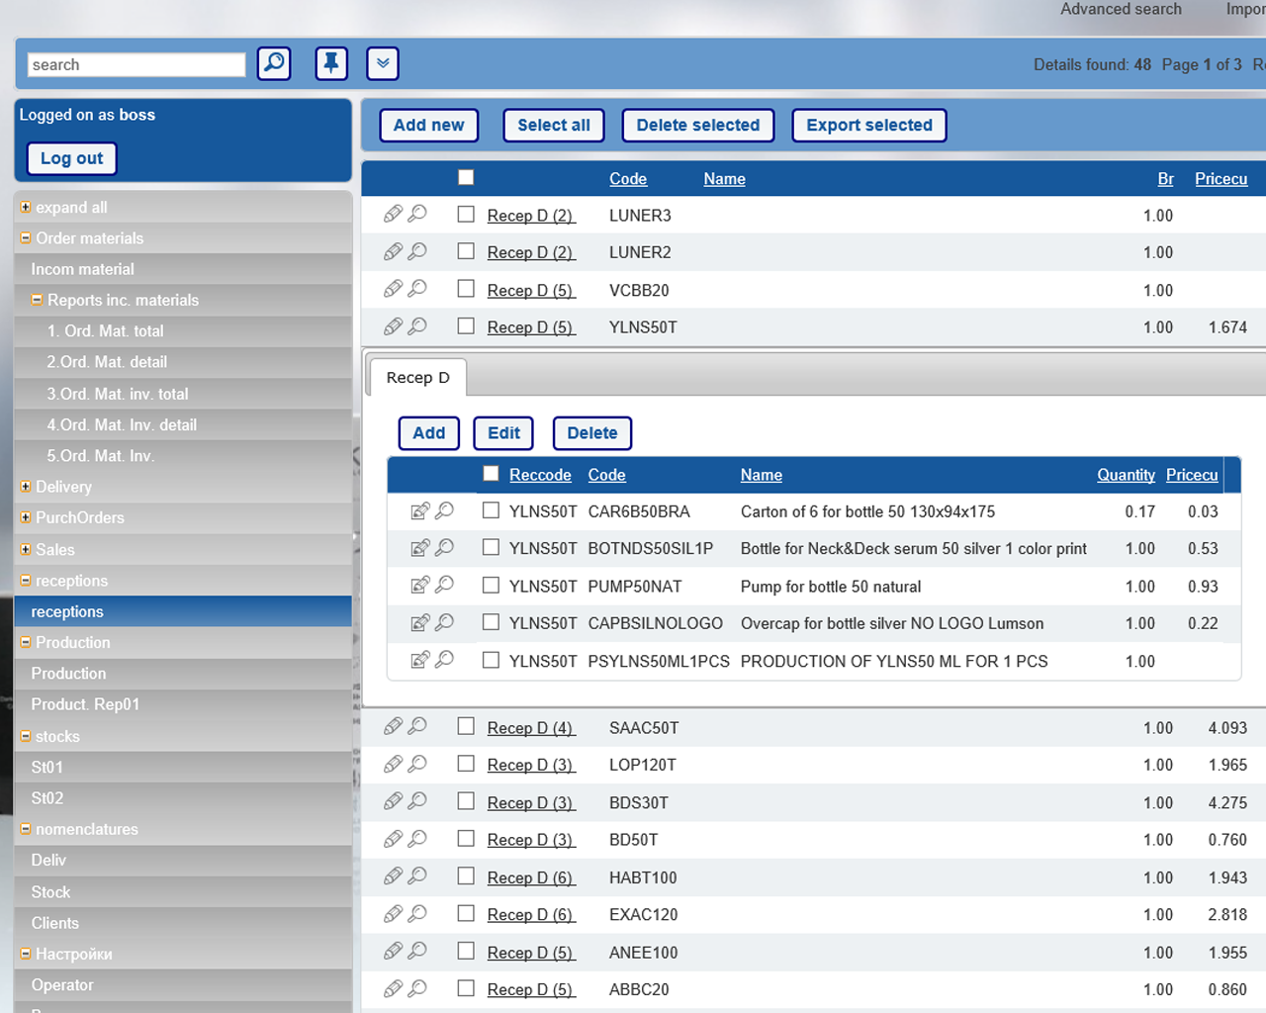This screenshot has width=1266, height=1013.
Task: Click the pin icon in search bar
Action: [x=331, y=63]
